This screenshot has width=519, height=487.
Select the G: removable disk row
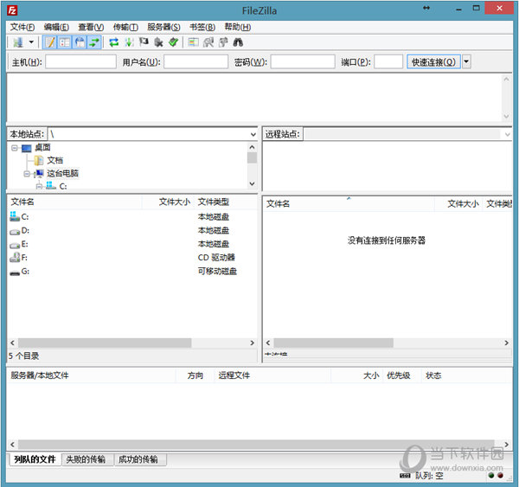pyautogui.click(x=132, y=272)
